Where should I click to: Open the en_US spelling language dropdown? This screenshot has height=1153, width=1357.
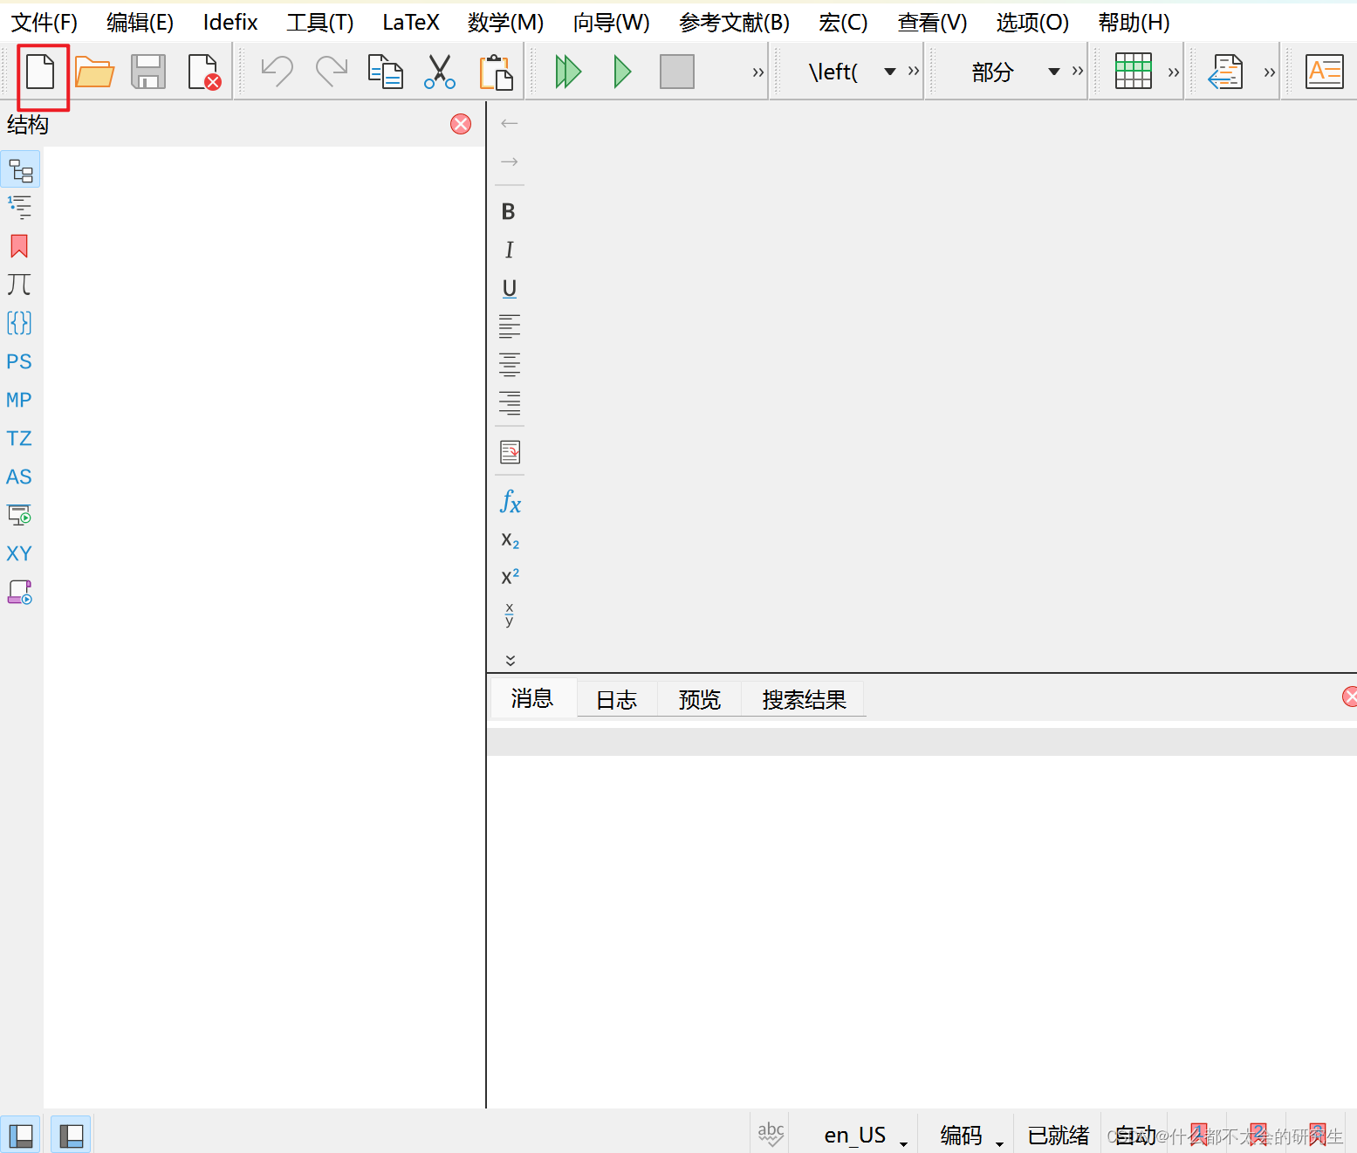click(866, 1135)
